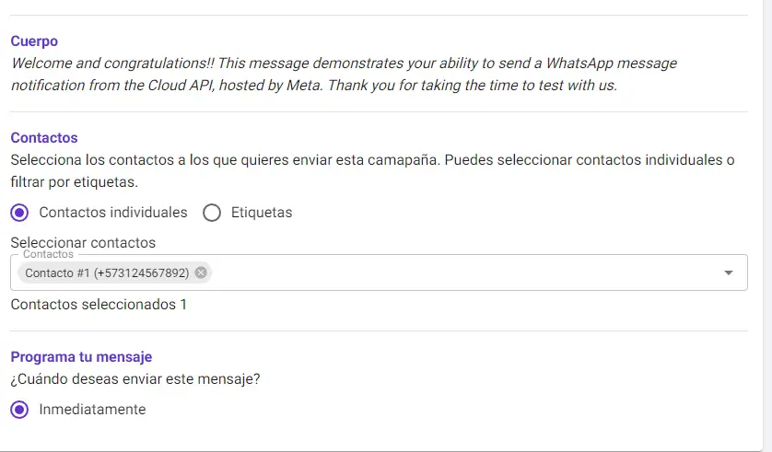Click the 'Selecciona los contactos' instruction paragraph
The height and width of the screenshot is (452, 772).
point(372,160)
